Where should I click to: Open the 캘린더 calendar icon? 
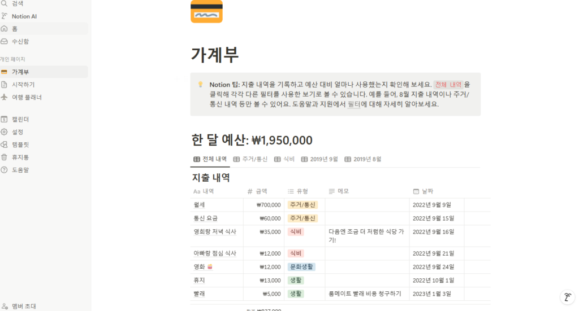pos(4,120)
